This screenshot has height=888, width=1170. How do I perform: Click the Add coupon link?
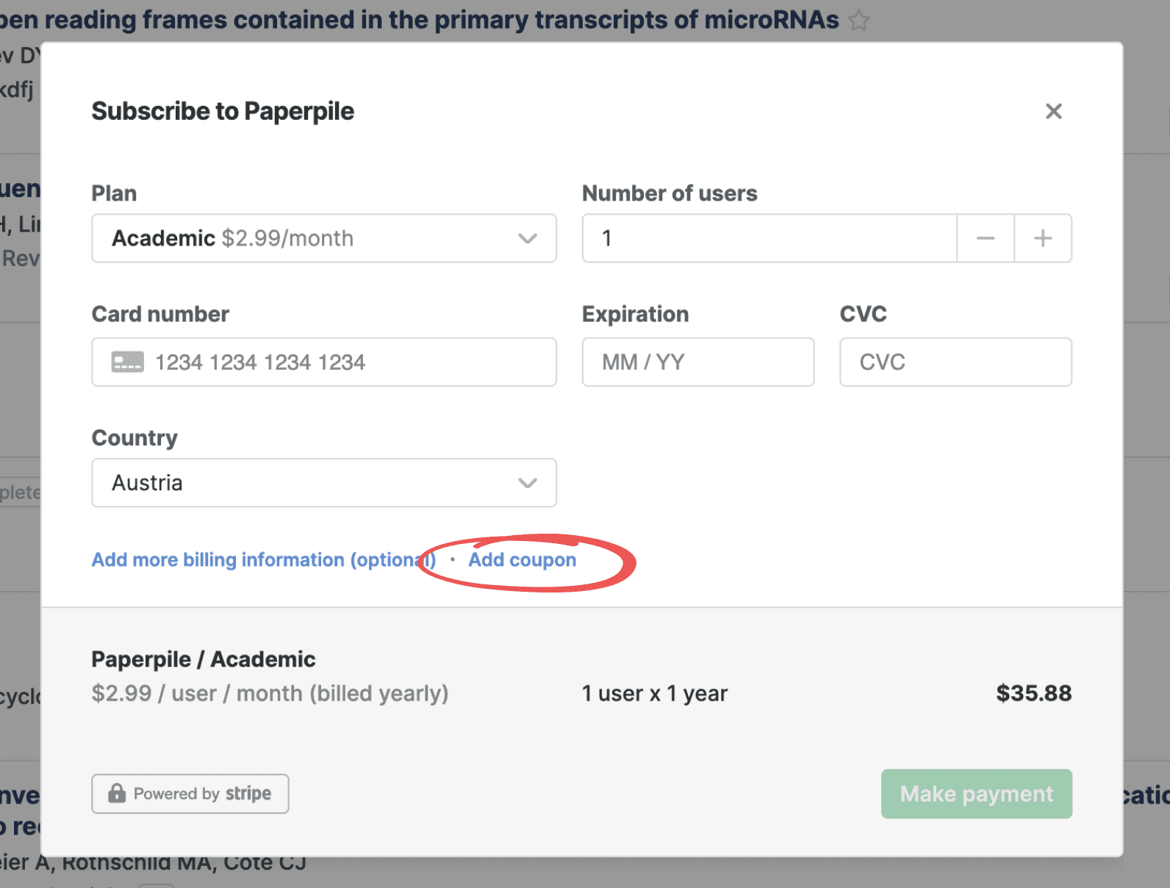(522, 559)
